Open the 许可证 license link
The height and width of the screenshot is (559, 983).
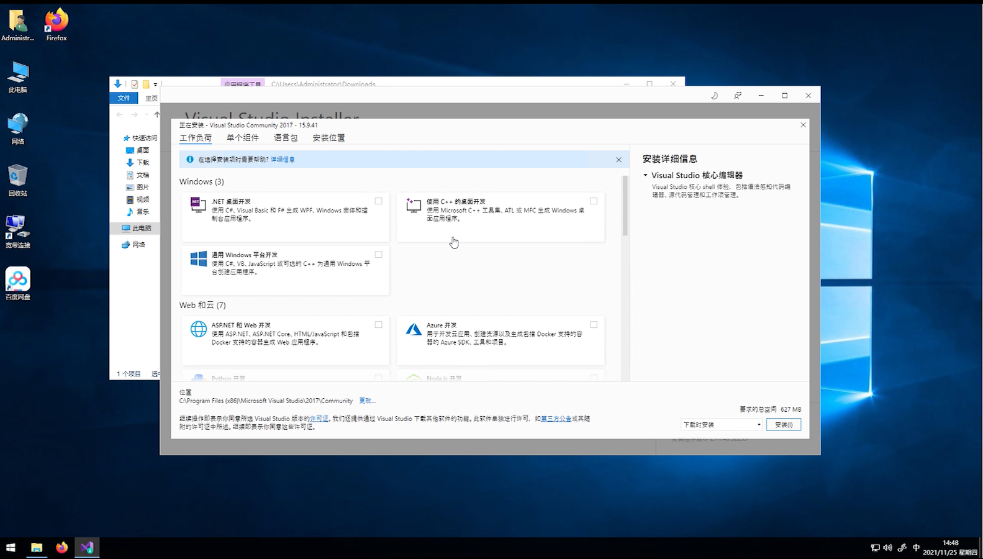319,419
